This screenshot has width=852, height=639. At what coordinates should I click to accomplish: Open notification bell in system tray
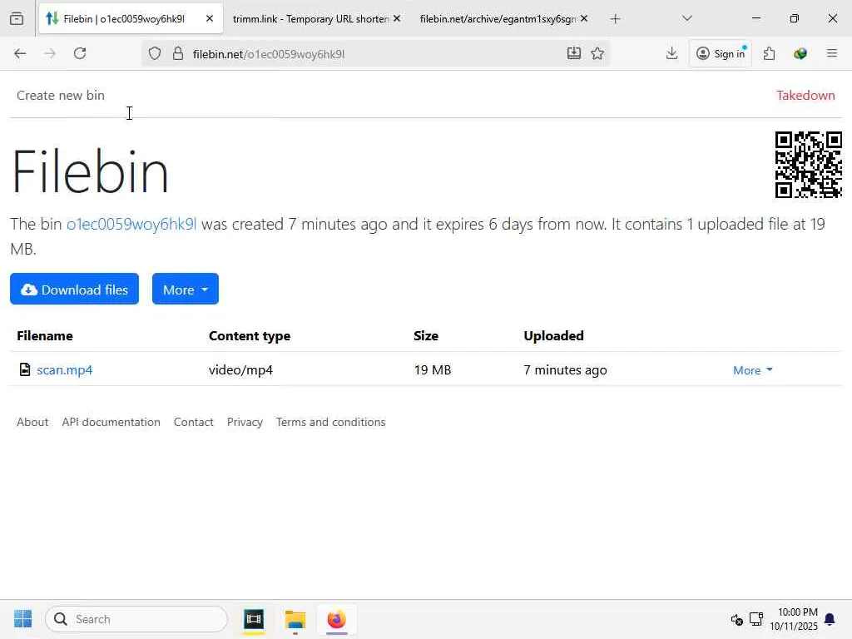[830, 619]
